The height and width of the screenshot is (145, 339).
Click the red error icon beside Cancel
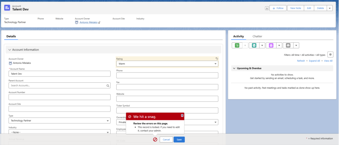coord(155,140)
